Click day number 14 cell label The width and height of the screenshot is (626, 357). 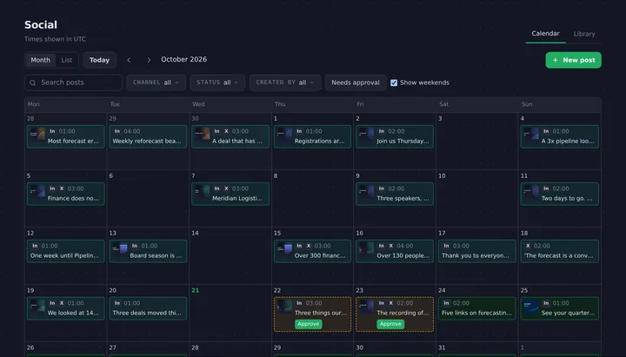pos(195,233)
